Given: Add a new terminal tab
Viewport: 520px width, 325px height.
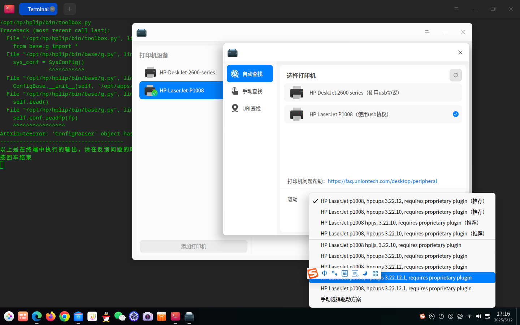Looking at the screenshot, I should [x=70, y=9].
